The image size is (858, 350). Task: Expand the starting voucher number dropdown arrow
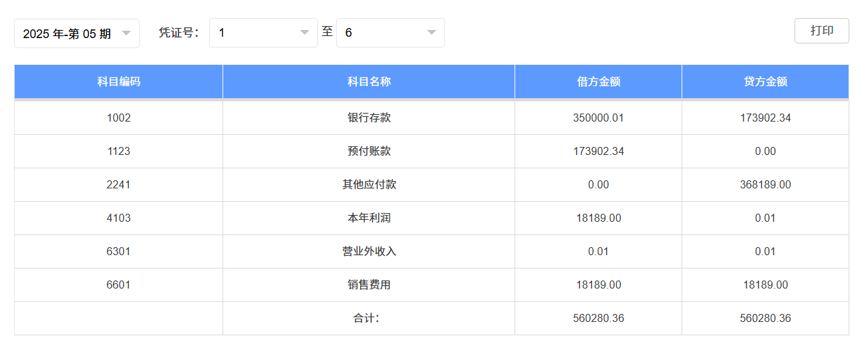[x=305, y=32]
